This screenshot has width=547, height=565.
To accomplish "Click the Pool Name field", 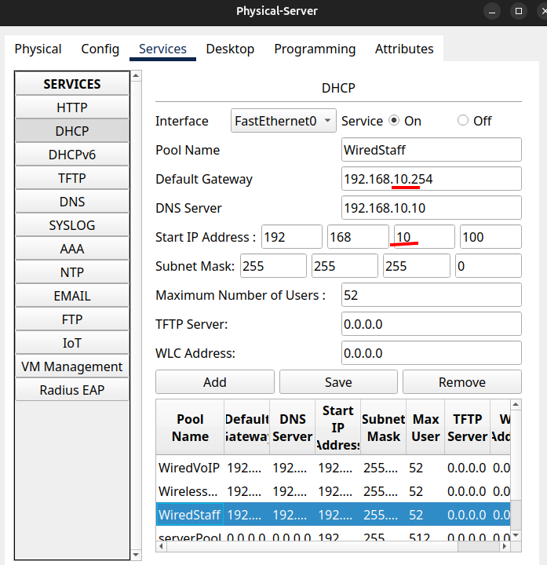I will 432,150.
